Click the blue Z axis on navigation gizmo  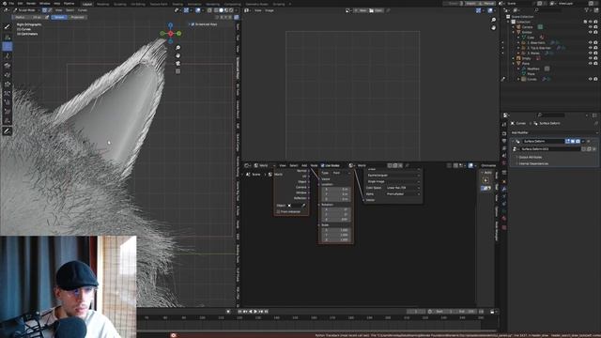pyautogui.click(x=171, y=25)
